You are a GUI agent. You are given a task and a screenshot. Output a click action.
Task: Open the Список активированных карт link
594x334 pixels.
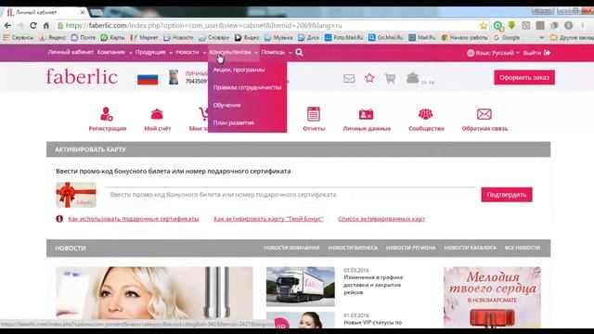[x=381, y=219]
